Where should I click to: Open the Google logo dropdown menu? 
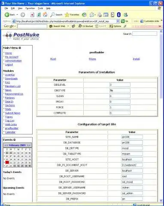click(x=9, y=26)
